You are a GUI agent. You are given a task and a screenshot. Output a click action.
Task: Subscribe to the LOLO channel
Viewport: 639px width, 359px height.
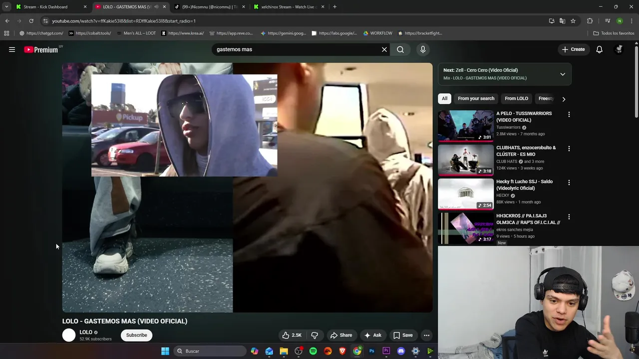(x=136, y=335)
